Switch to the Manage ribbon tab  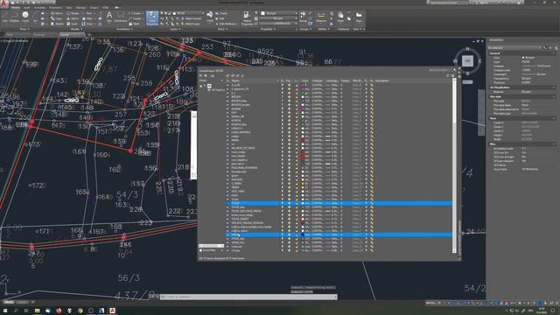pos(80,8)
